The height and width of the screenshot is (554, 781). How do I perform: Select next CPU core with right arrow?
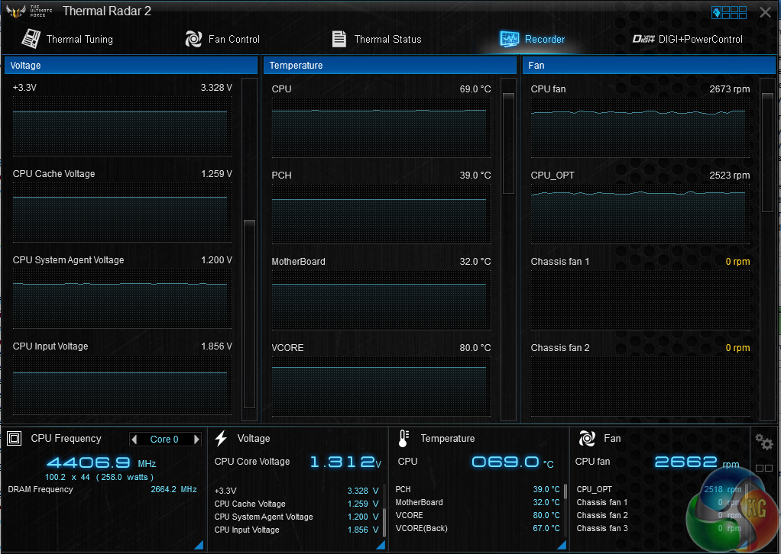point(196,439)
